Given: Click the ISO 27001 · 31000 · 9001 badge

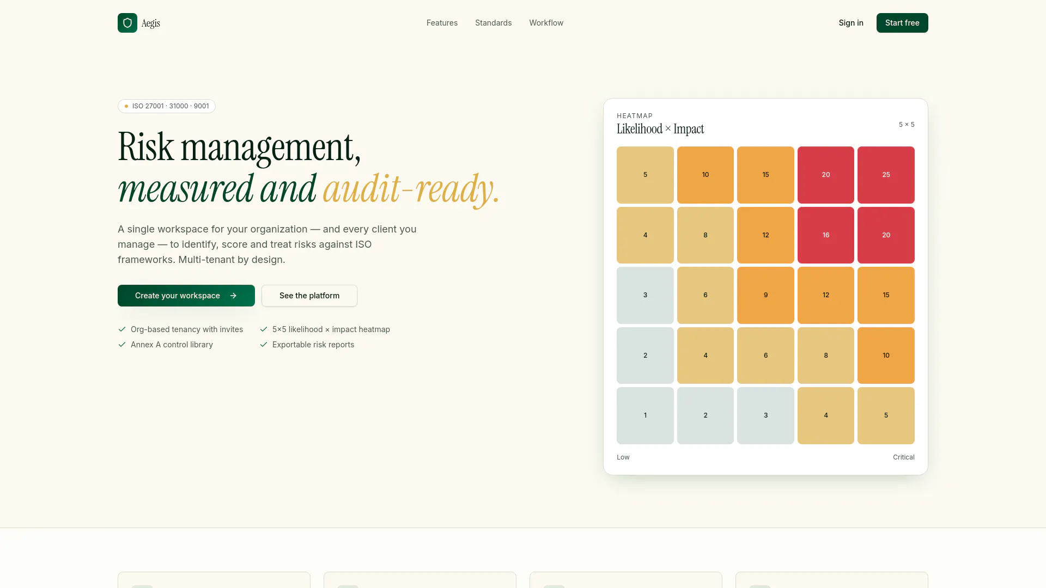Looking at the screenshot, I should [x=167, y=106].
